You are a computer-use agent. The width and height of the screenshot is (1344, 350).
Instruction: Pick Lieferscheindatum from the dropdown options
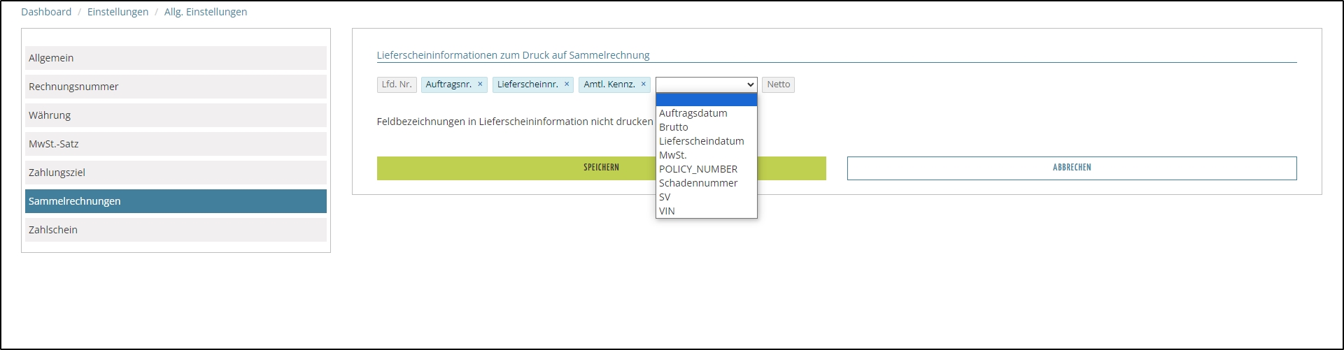tap(701, 141)
